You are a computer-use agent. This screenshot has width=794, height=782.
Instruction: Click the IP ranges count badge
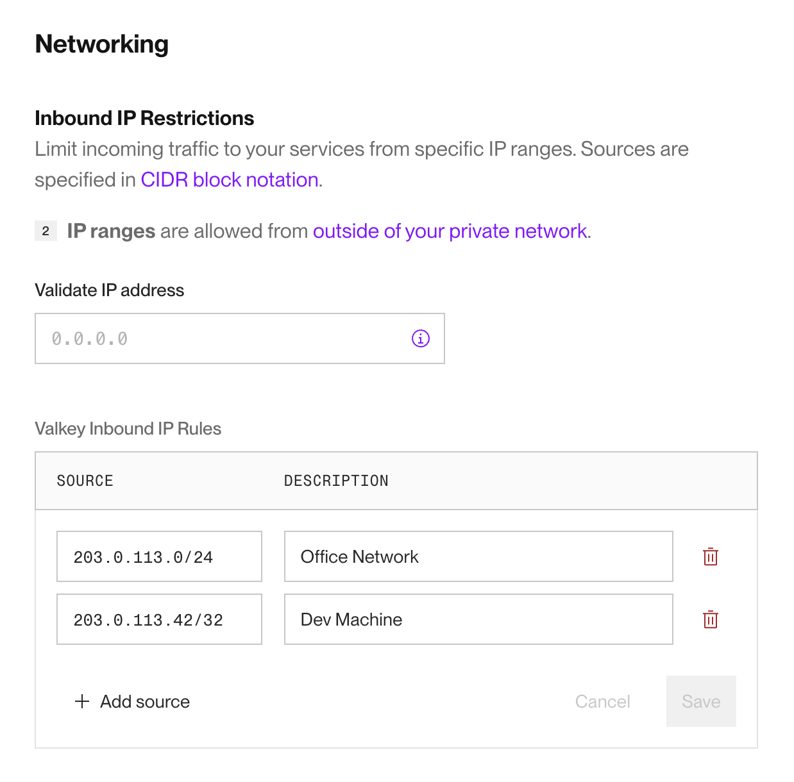click(46, 231)
